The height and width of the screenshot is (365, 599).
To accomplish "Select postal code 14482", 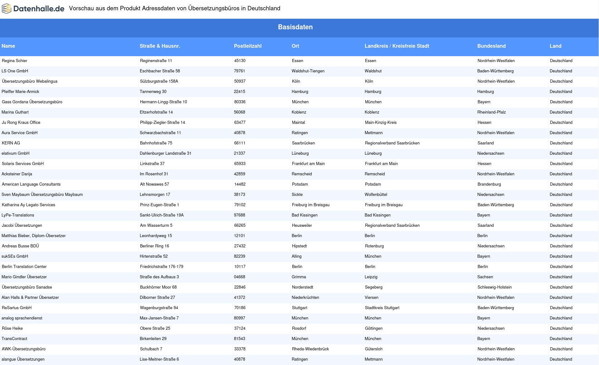I will [x=240, y=184].
